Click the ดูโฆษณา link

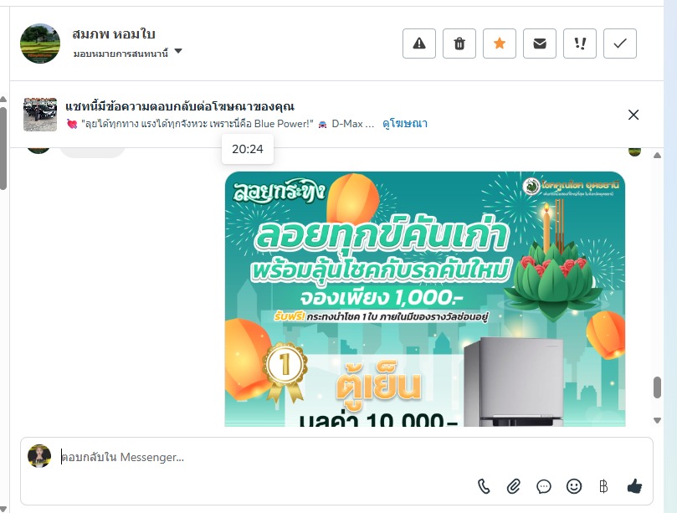[404, 124]
